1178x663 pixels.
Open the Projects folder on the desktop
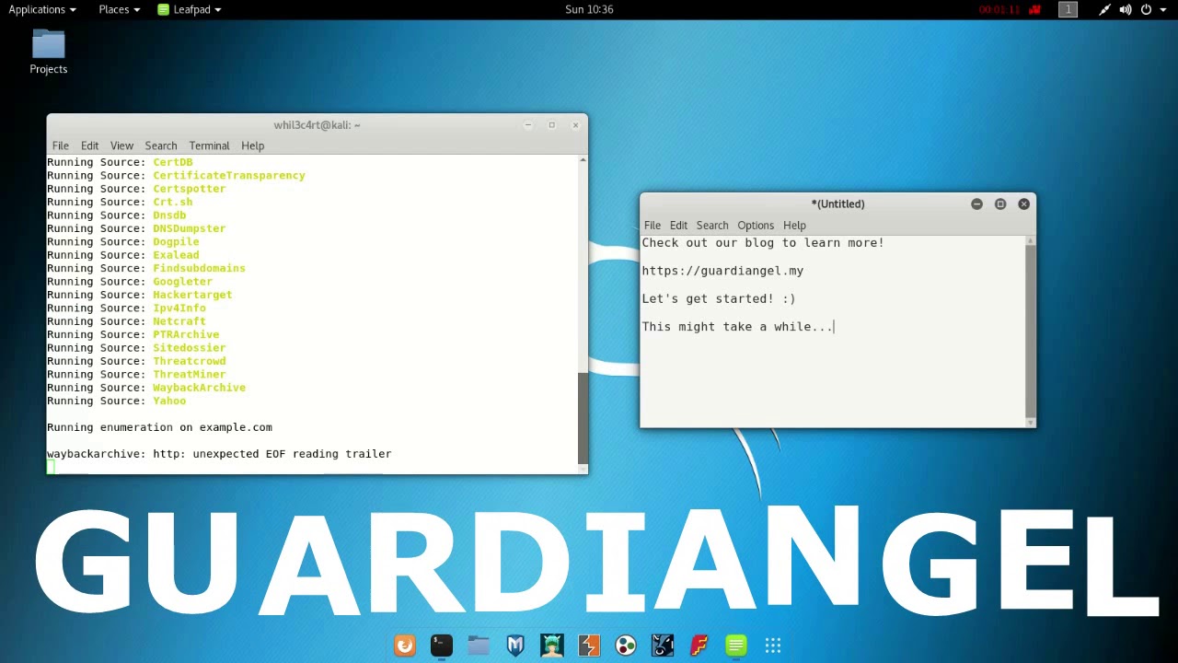(x=48, y=52)
